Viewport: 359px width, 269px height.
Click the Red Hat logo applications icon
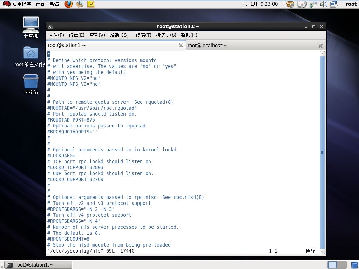coord(6,4)
